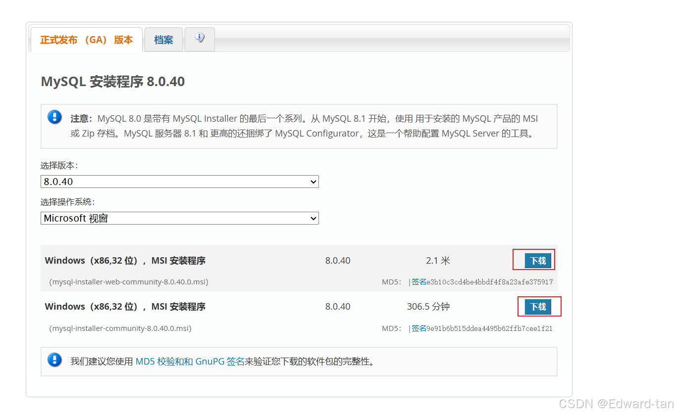The image size is (676, 415).
Task: Open the 正式发布 (GA) 版本 tab
Action: [x=87, y=40]
